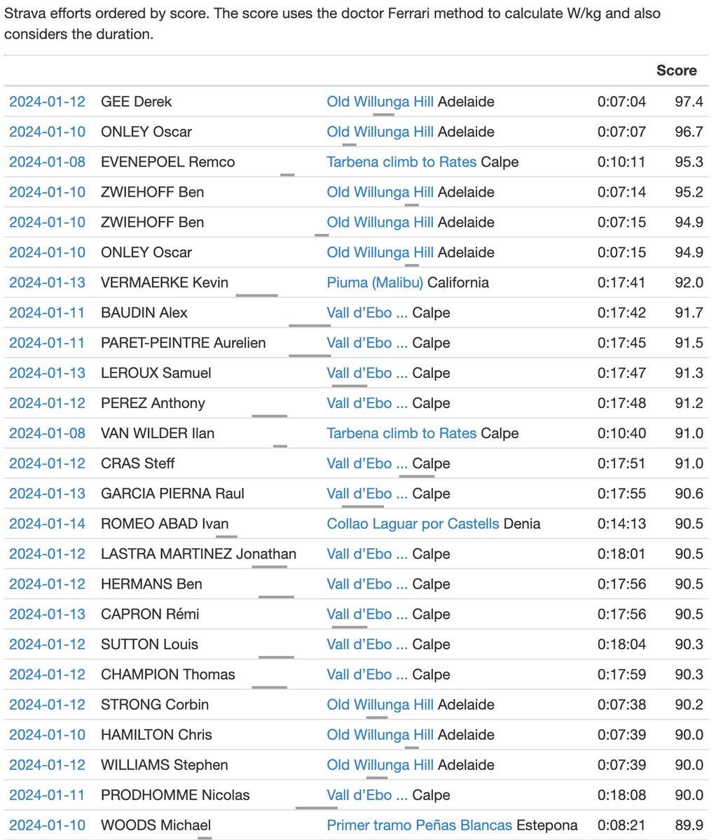Open Vall d'Ebo link in GARCIA PIERNA row
The width and height of the screenshot is (716, 840).
(x=367, y=493)
